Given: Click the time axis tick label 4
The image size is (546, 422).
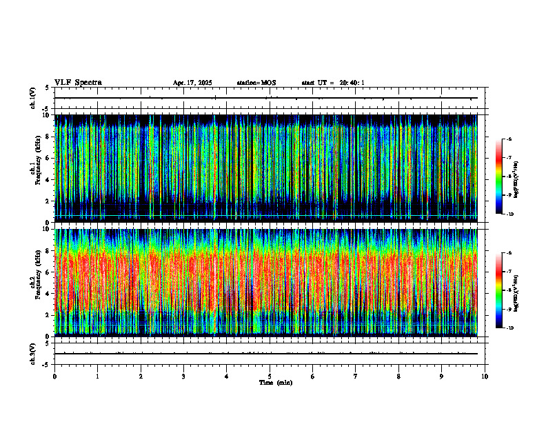Looking at the screenshot, I should tap(226, 376).
